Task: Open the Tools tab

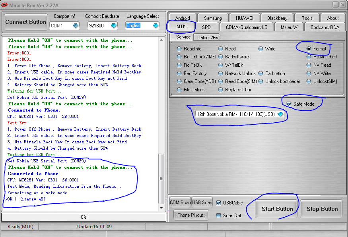Action: (x=307, y=18)
